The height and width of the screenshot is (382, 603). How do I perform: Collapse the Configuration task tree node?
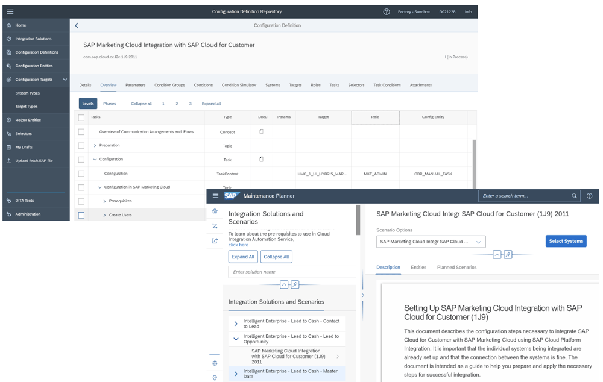tap(95, 160)
